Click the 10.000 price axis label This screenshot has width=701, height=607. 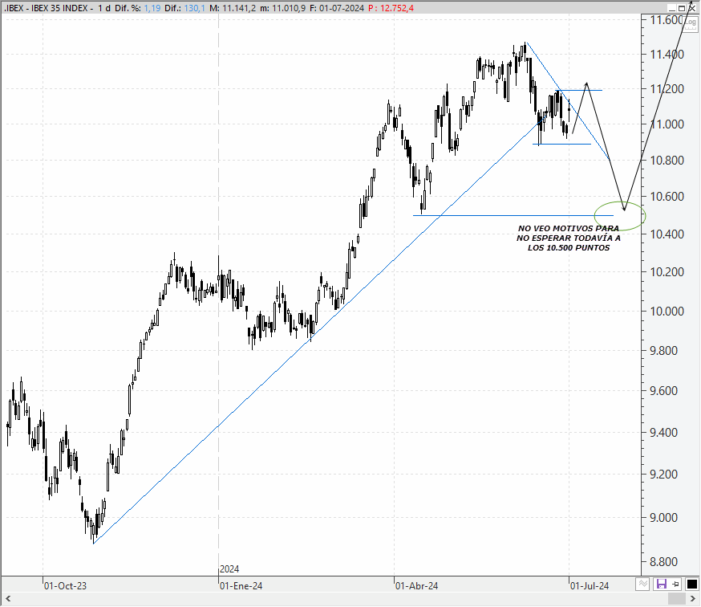pyautogui.click(x=667, y=312)
